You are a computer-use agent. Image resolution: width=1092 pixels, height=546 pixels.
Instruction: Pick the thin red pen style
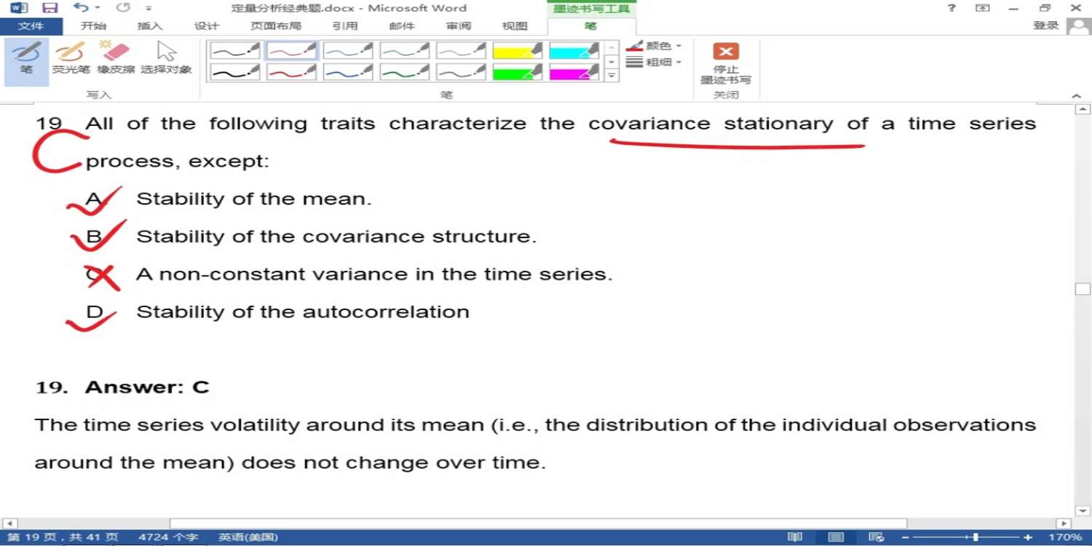coord(292,50)
